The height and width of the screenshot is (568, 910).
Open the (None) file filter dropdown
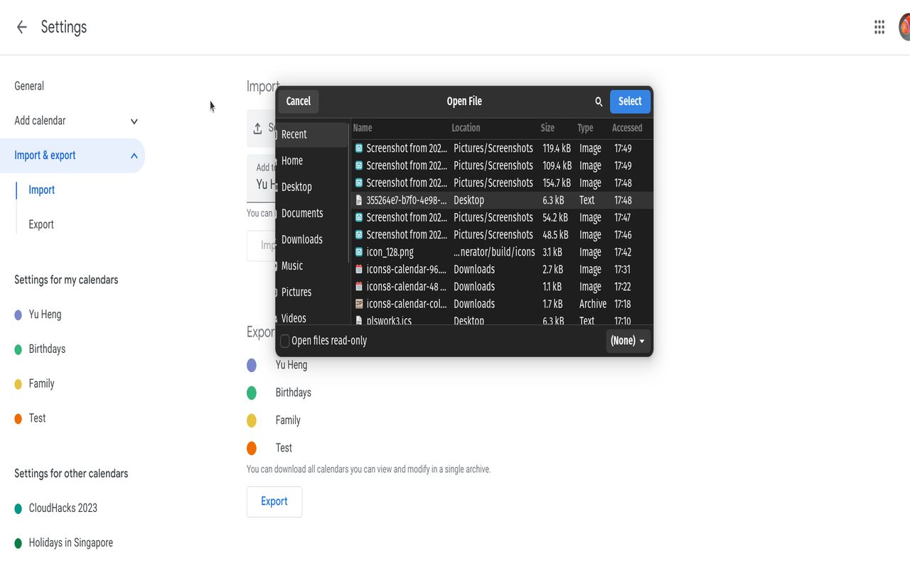(628, 341)
